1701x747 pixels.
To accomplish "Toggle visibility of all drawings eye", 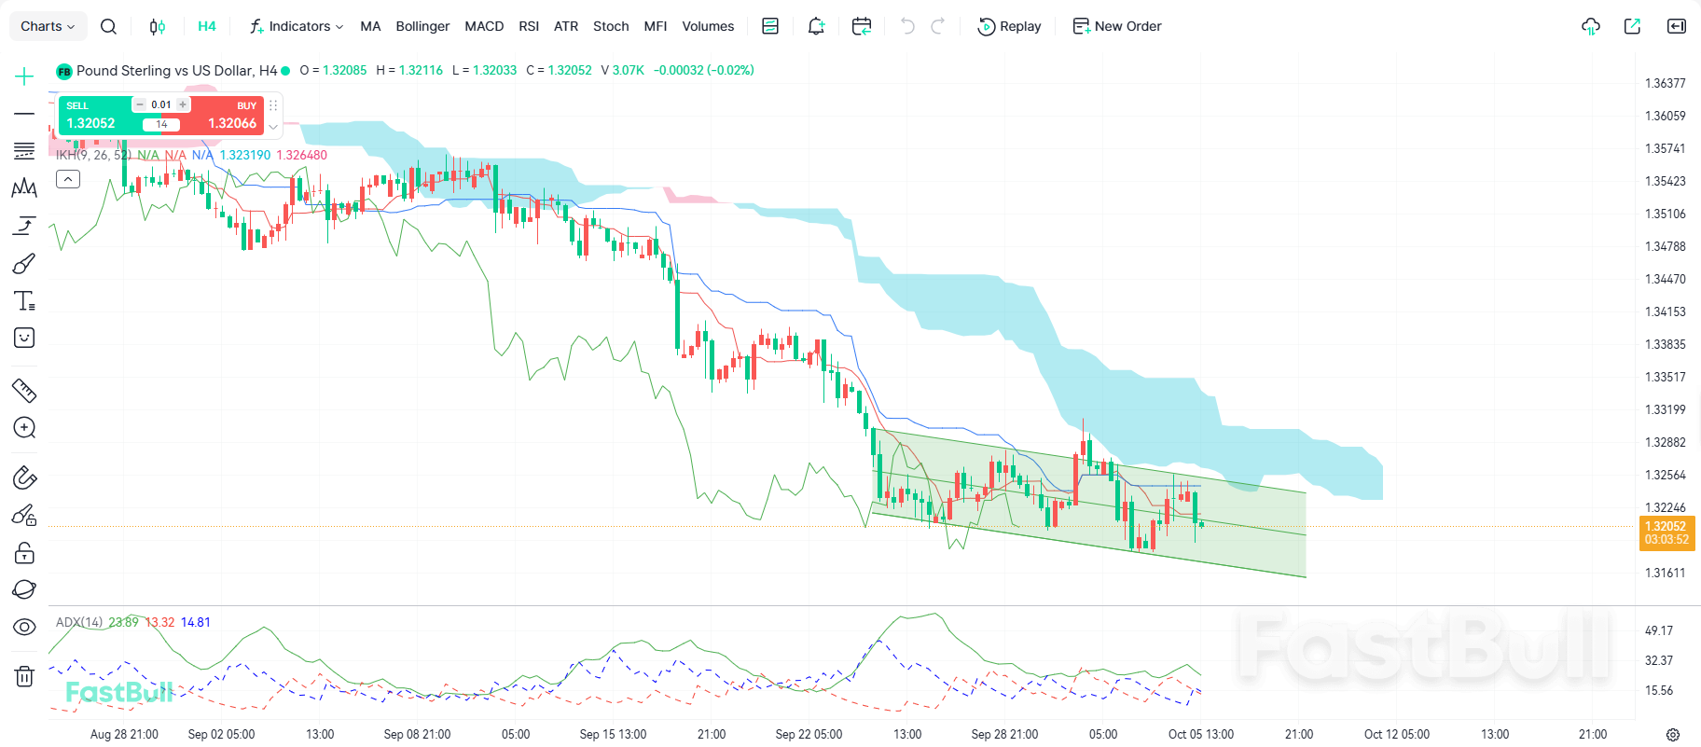I will [x=24, y=627].
